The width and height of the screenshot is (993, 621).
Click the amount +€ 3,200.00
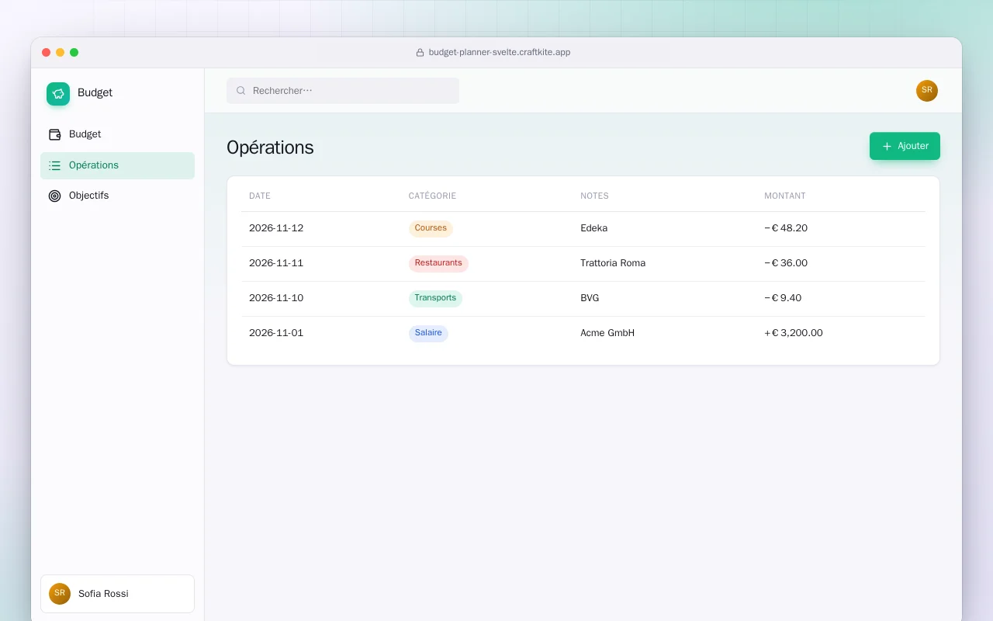(794, 333)
